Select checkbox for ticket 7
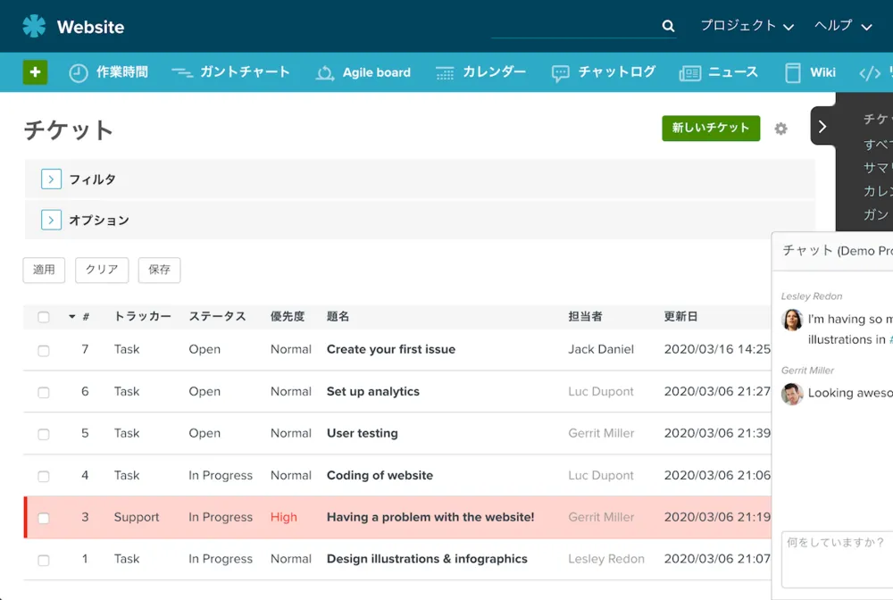 point(44,350)
